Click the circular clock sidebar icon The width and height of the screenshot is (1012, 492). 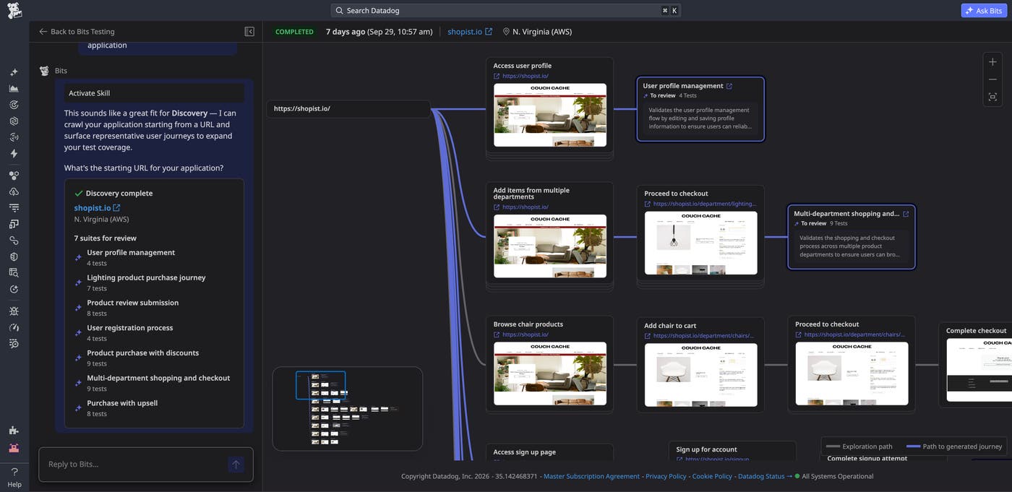point(14,289)
